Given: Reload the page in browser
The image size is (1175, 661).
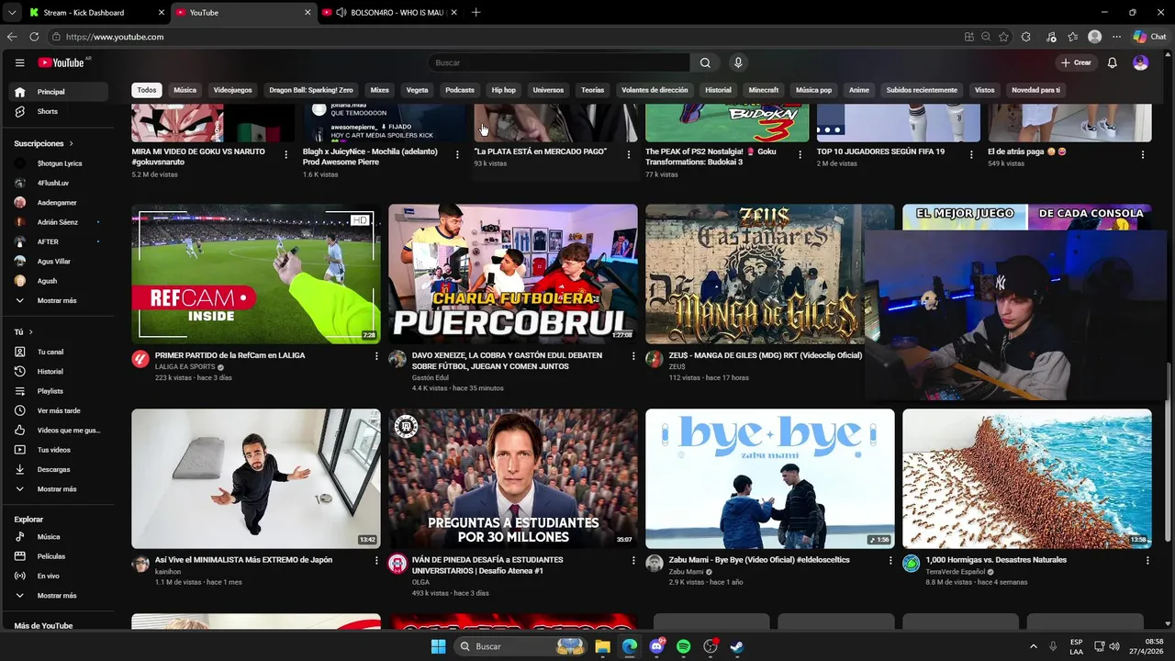Looking at the screenshot, I should point(34,37).
